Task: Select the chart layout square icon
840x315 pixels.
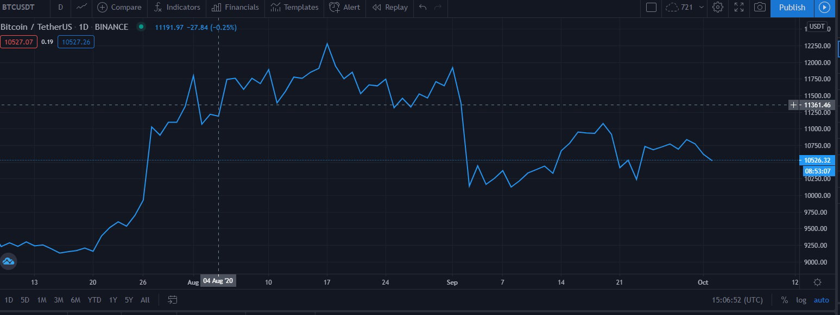Action: [652, 7]
